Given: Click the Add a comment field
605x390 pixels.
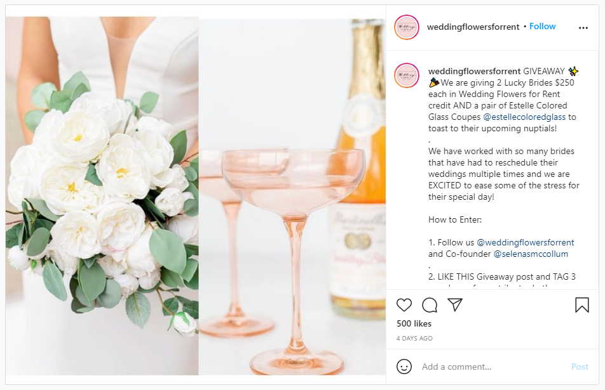Looking at the screenshot, I should 494,367.
